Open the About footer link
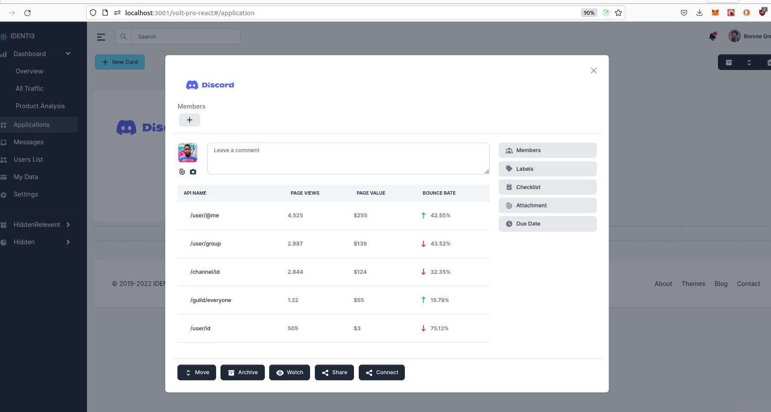771x412 pixels. (x=663, y=284)
